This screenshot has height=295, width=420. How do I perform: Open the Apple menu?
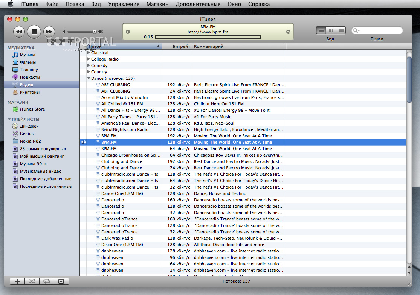10,4
